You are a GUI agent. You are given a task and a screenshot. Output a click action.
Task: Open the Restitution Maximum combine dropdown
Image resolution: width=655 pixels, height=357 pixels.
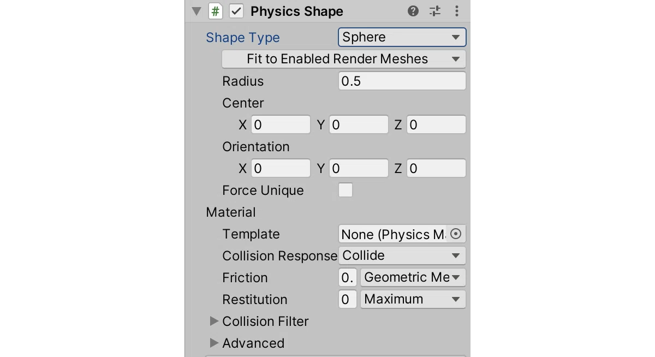[413, 299]
